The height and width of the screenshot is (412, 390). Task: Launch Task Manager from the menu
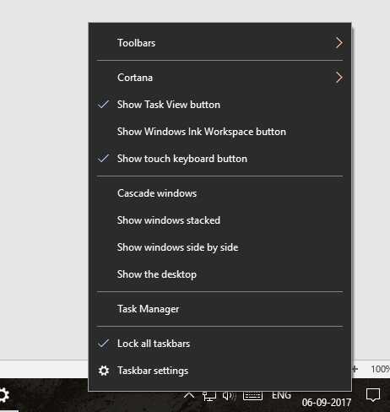[x=219, y=309]
